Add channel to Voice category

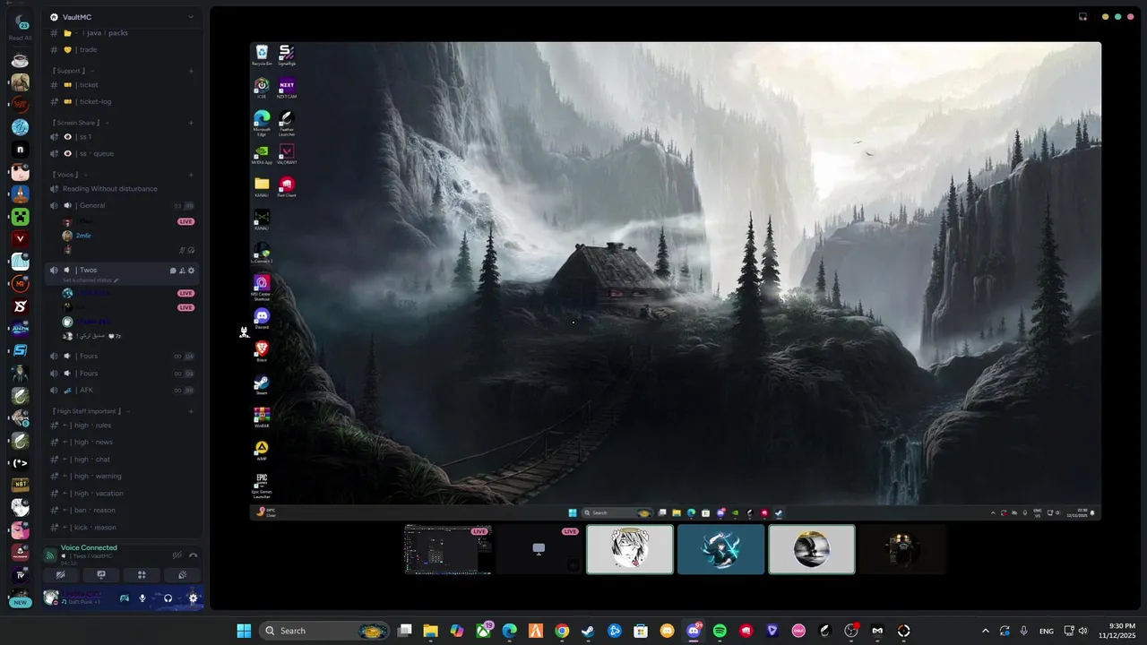(191, 175)
